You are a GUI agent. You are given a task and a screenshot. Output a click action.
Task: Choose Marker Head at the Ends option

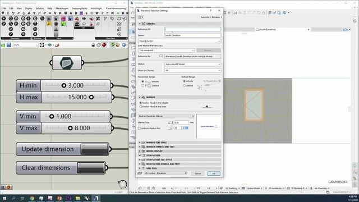141,107
